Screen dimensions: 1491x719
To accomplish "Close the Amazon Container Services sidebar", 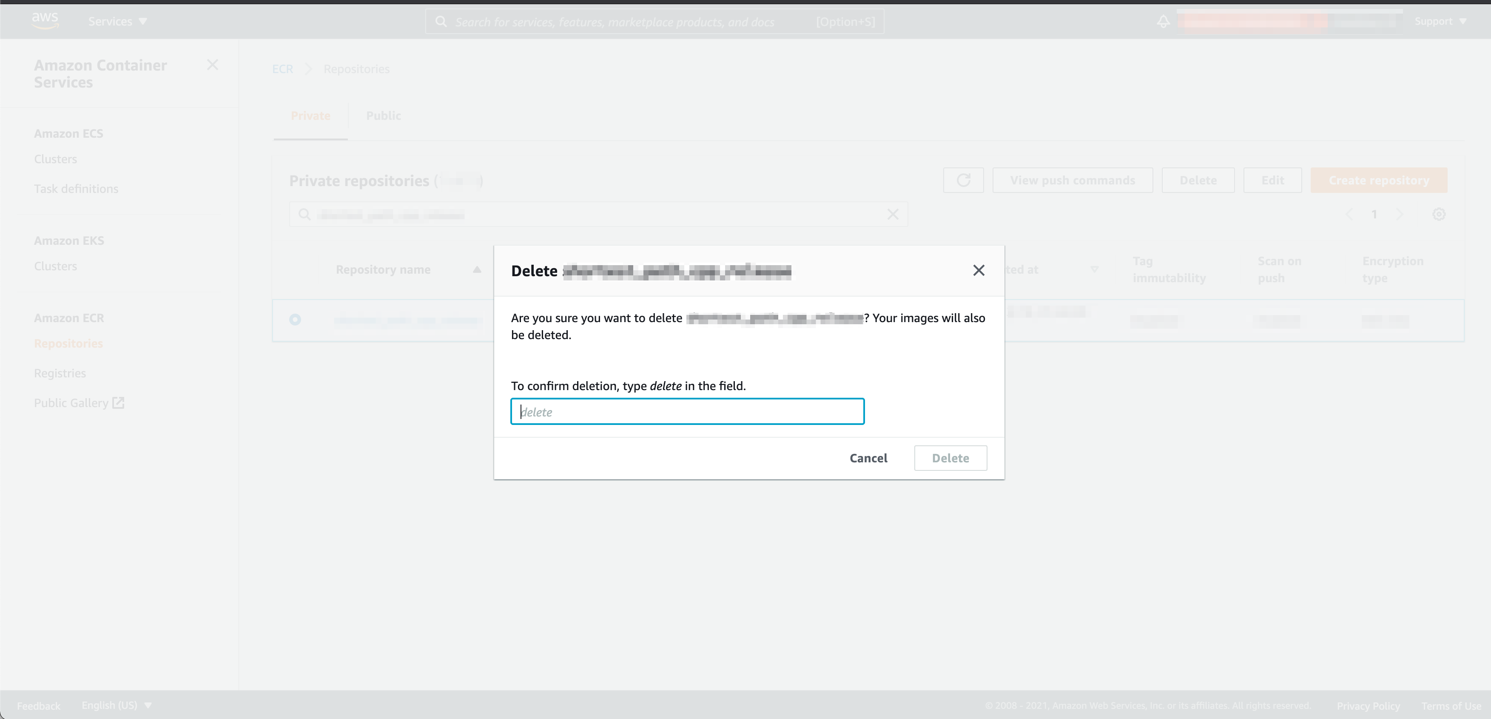I will click(212, 65).
